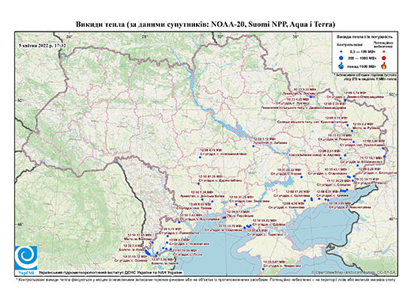
Task: Click the small blue dot legend symbol
Action: (341, 51)
